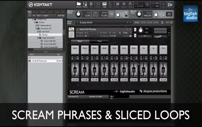Click the Info icon in toolbar
This screenshot has width=202, height=127.
(91, 5)
